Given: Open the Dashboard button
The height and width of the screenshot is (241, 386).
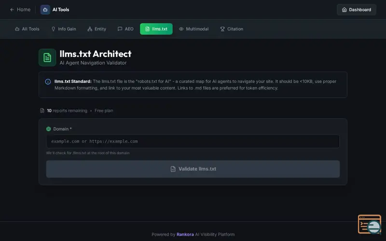Looking at the screenshot, I should [356, 10].
